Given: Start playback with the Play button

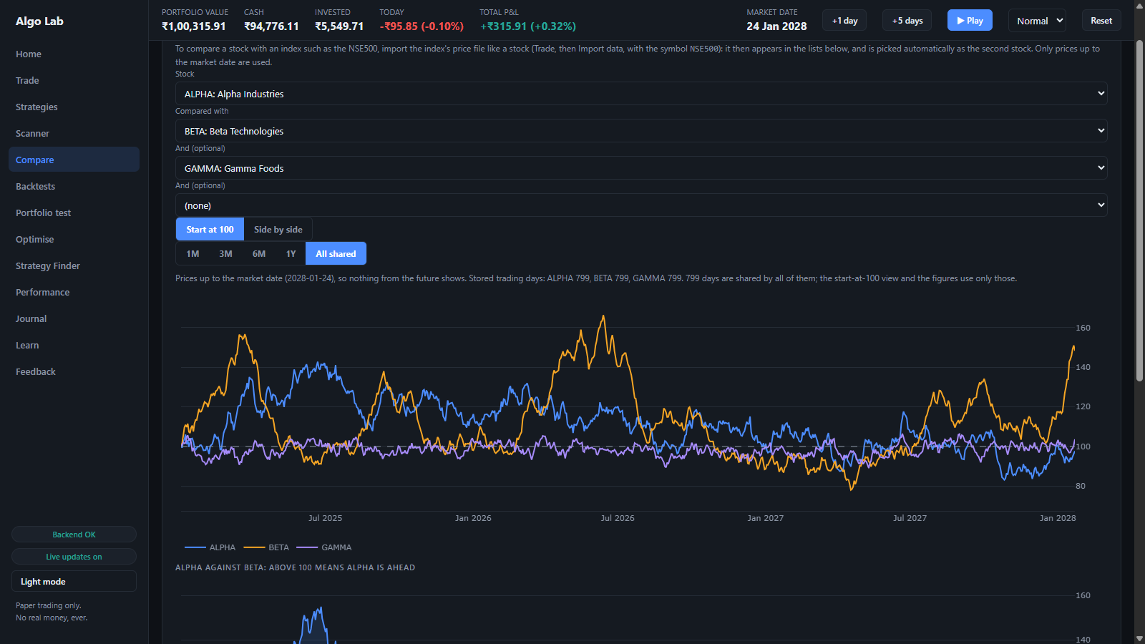Looking at the screenshot, I should pyautogui.click(x=970, y=21).
